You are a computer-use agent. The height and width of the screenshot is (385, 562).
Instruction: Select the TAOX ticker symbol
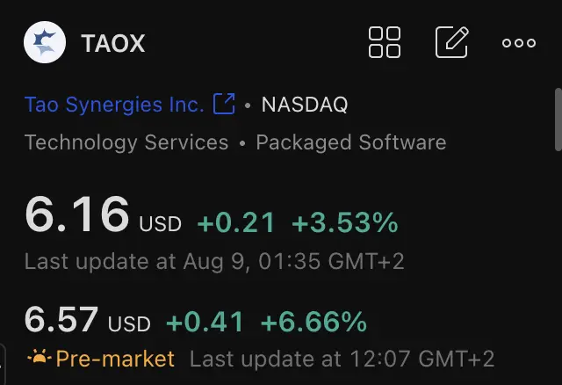tap(113, 43)
